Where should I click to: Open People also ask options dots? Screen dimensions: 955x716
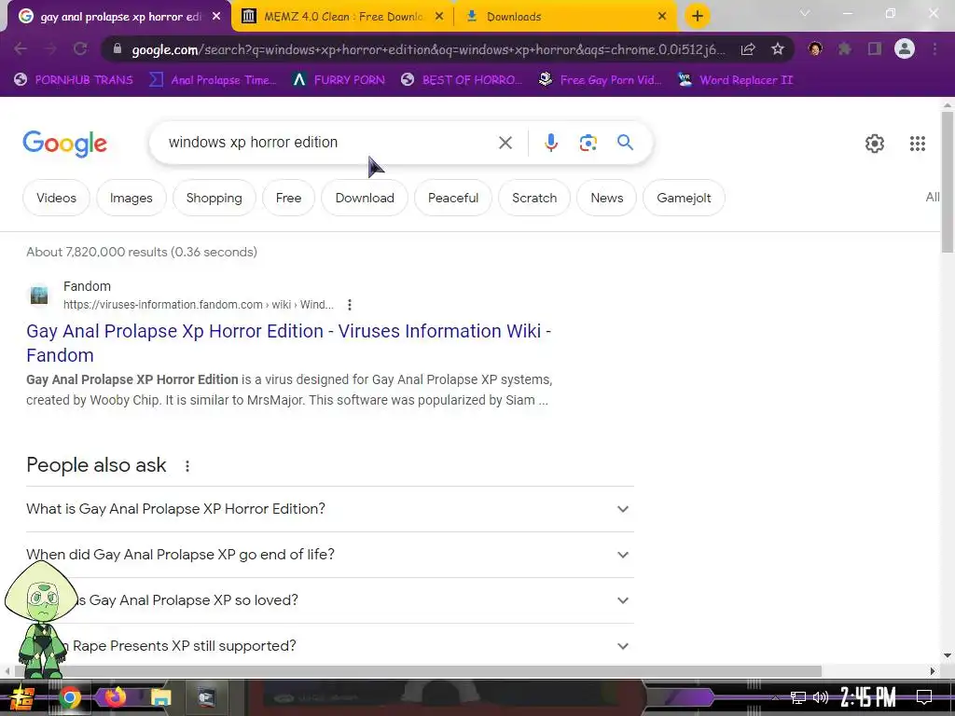point(187,466)
